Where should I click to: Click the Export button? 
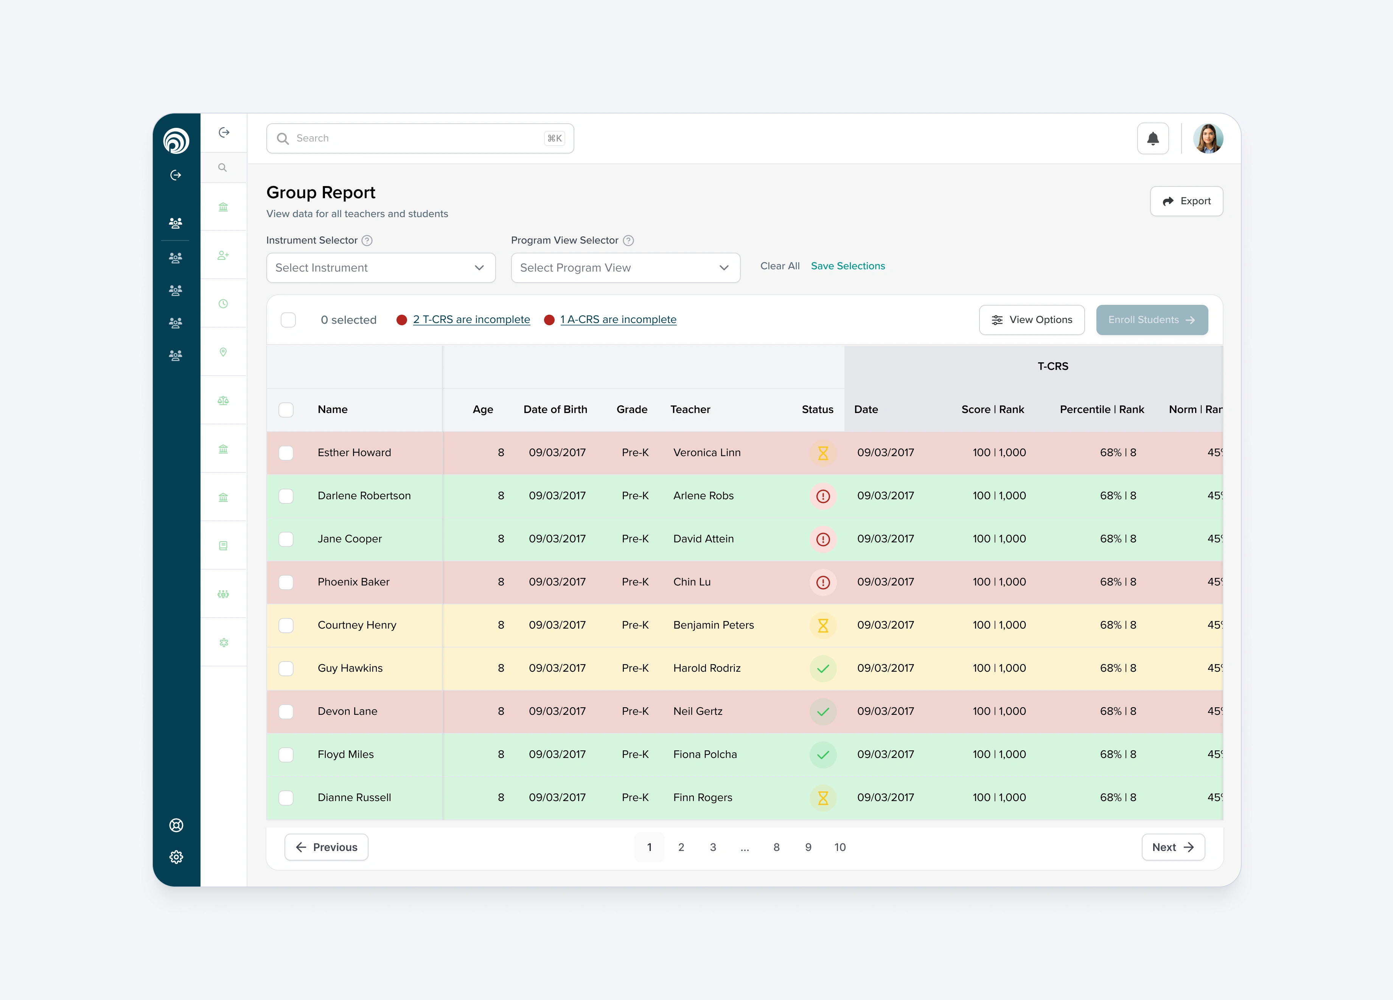point(1185,201)
